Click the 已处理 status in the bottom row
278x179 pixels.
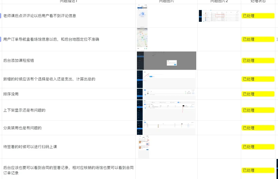click(258, 170)
